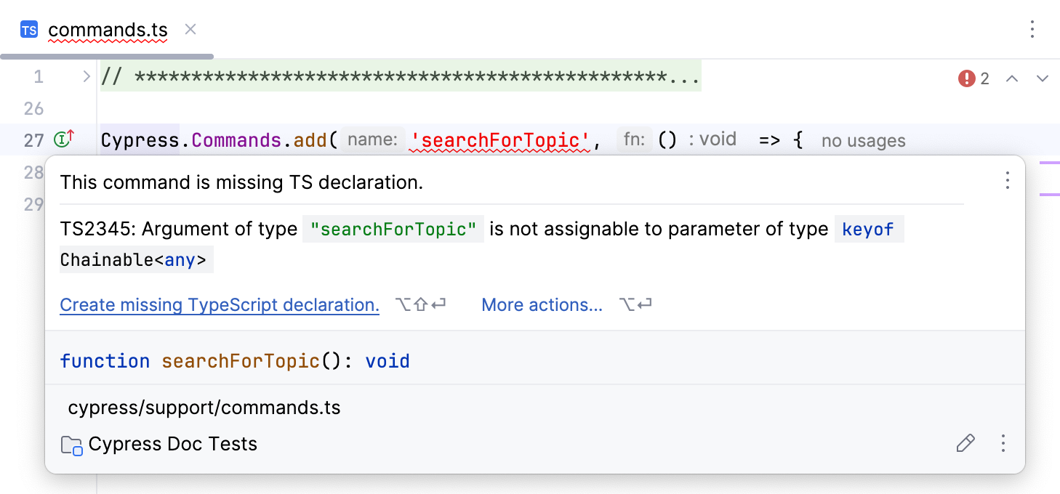Click the down chevron to go to next error
This screenshot has height=494, width=1060.
click(x=1043, y=78)
